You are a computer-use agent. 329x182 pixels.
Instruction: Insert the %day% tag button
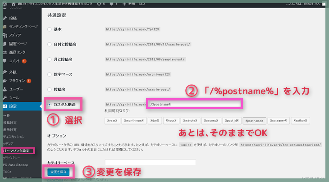coord(155,121)
